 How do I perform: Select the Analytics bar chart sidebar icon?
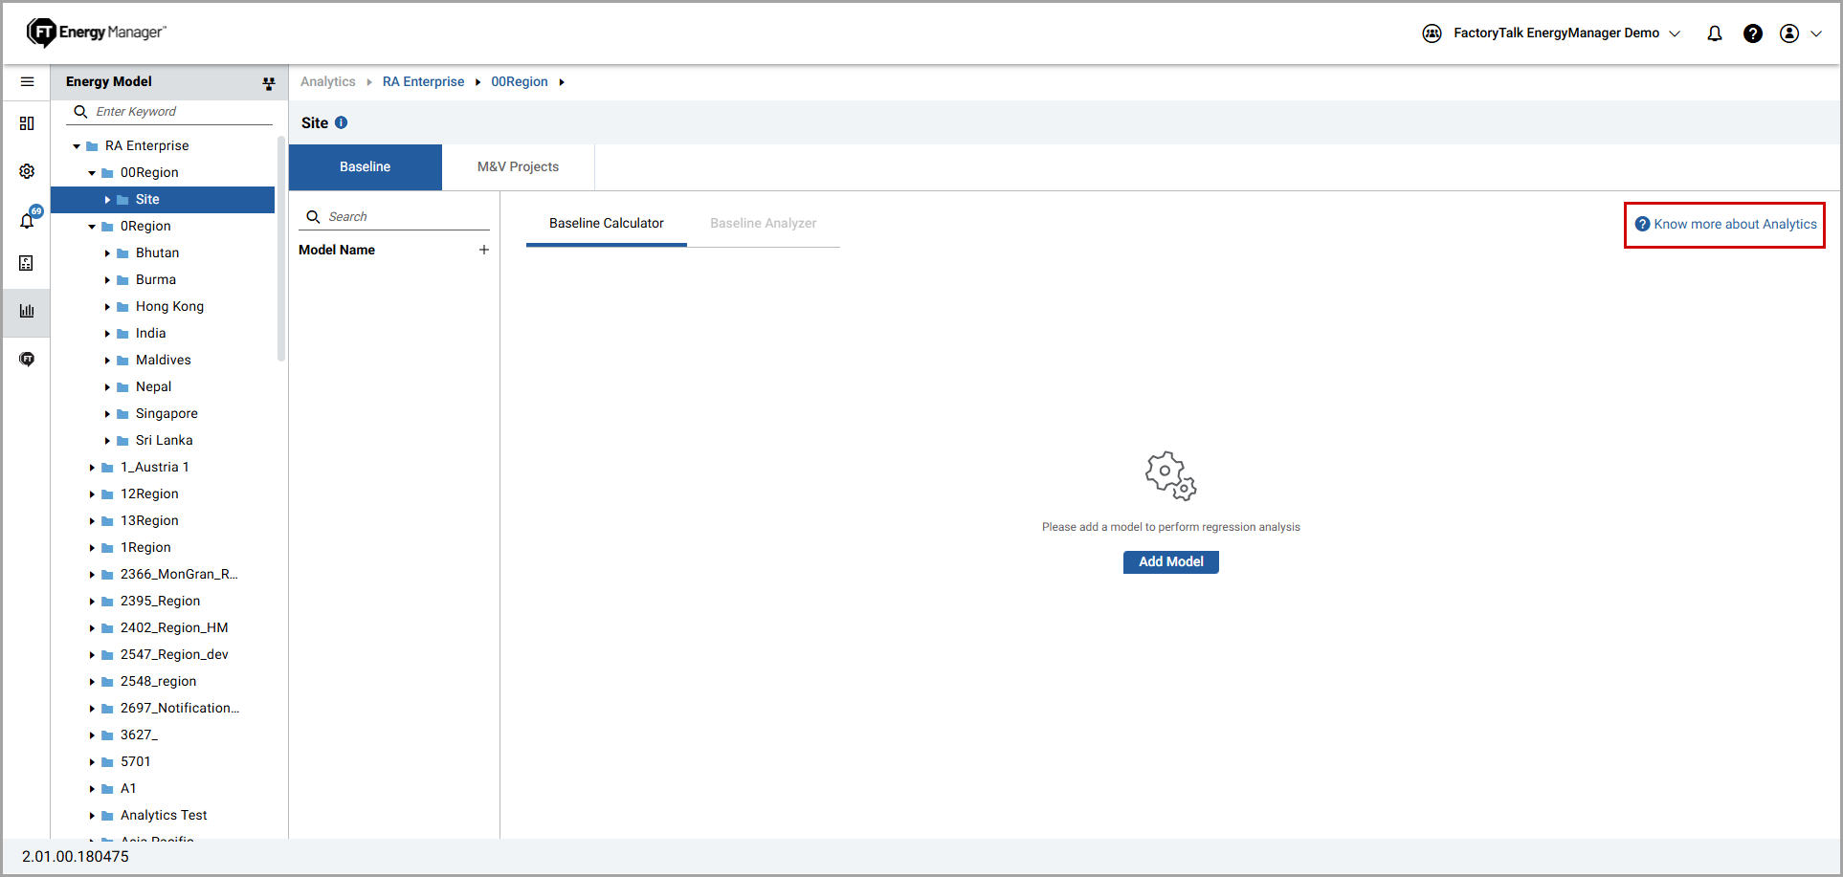(27, 311)
